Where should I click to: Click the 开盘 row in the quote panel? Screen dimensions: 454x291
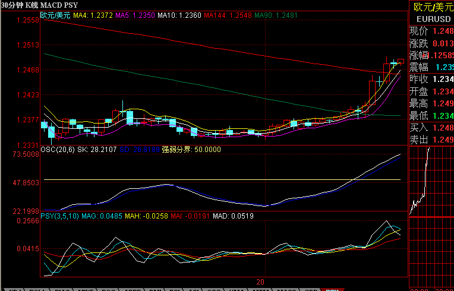(431, 91)
